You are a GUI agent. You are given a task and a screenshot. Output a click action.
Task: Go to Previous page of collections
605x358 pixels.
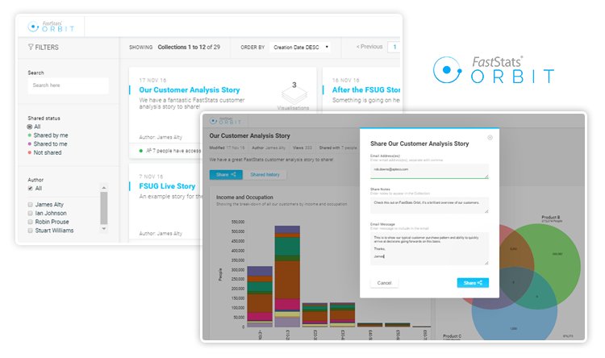pyautogui.click(x=369, y=47)
